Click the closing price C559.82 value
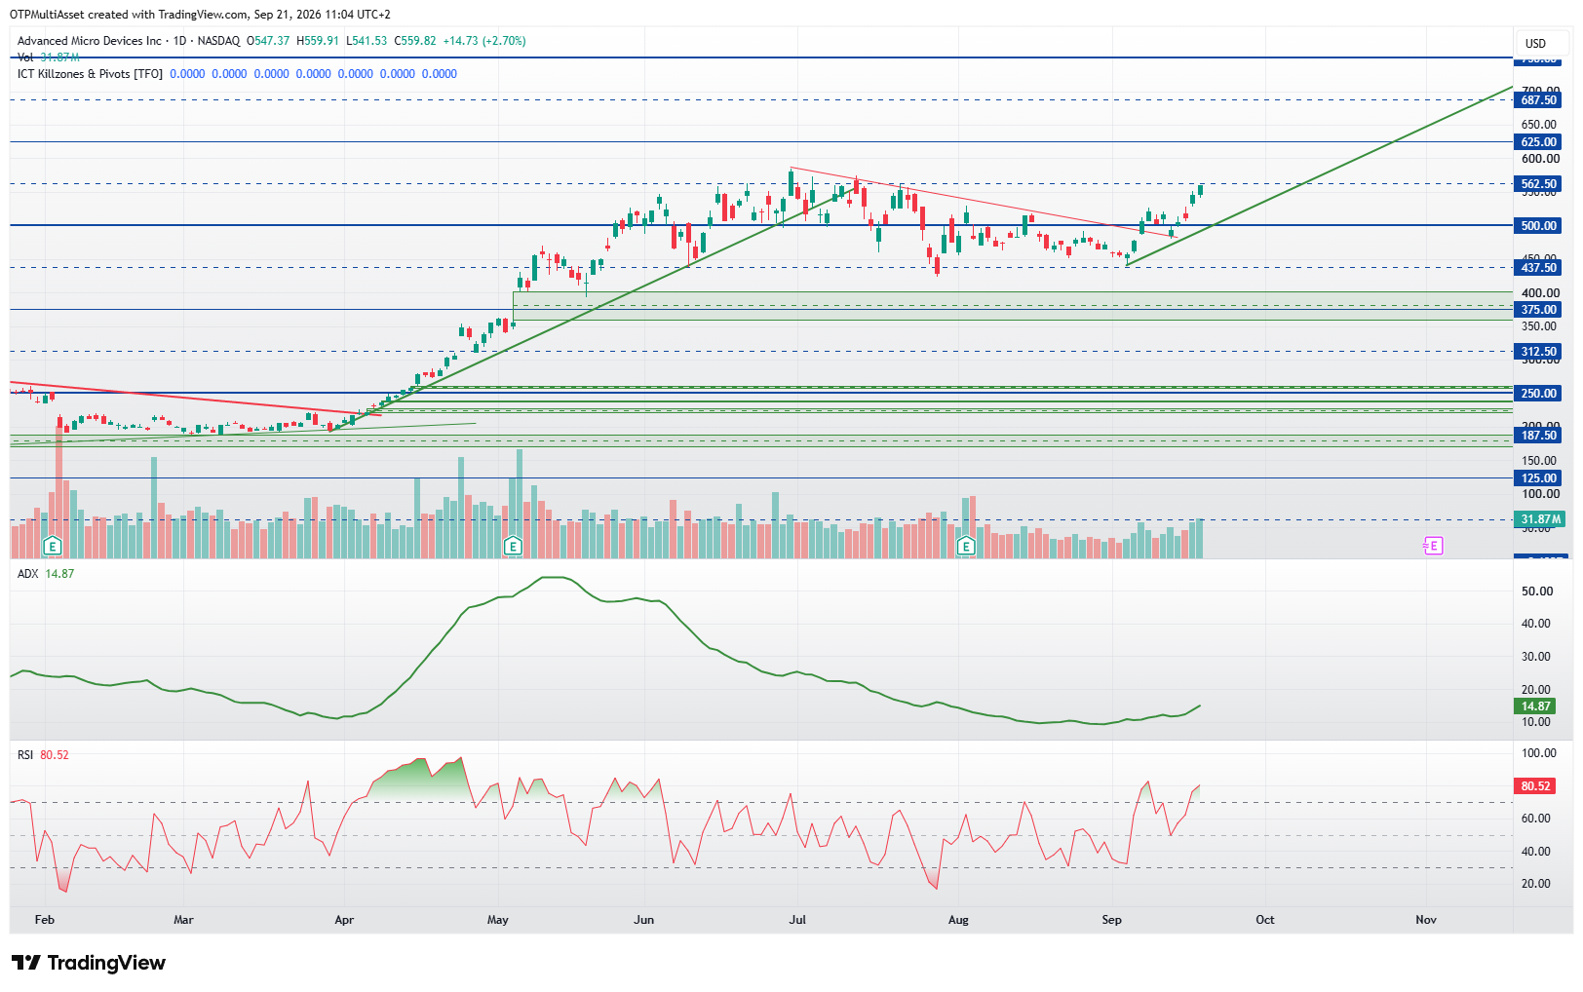1583x992 pixels. tap(415, 41)
